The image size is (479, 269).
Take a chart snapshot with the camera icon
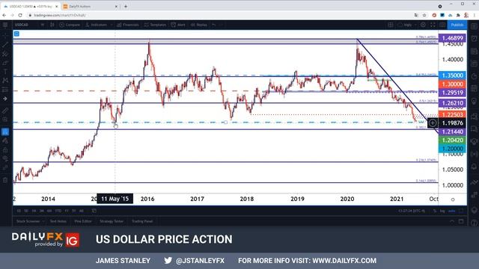coord(442,25)
